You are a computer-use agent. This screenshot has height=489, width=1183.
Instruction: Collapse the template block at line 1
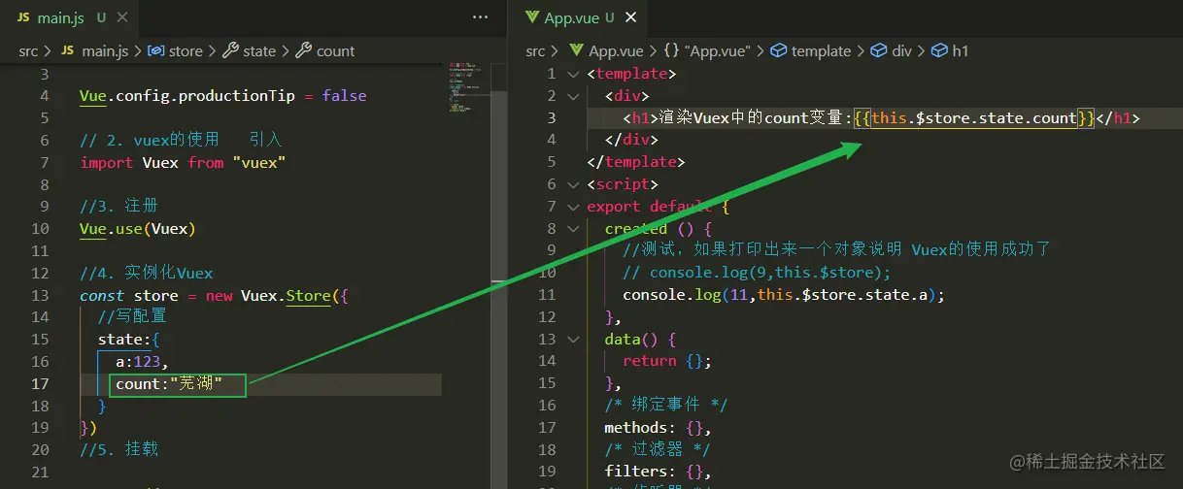click(x=574, y=74)
